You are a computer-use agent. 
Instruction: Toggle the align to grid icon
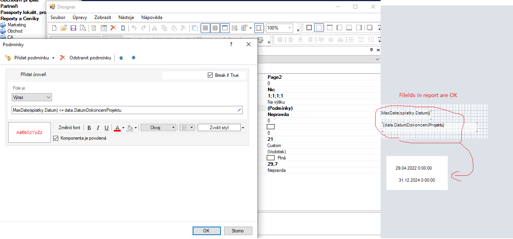point(215,28)
